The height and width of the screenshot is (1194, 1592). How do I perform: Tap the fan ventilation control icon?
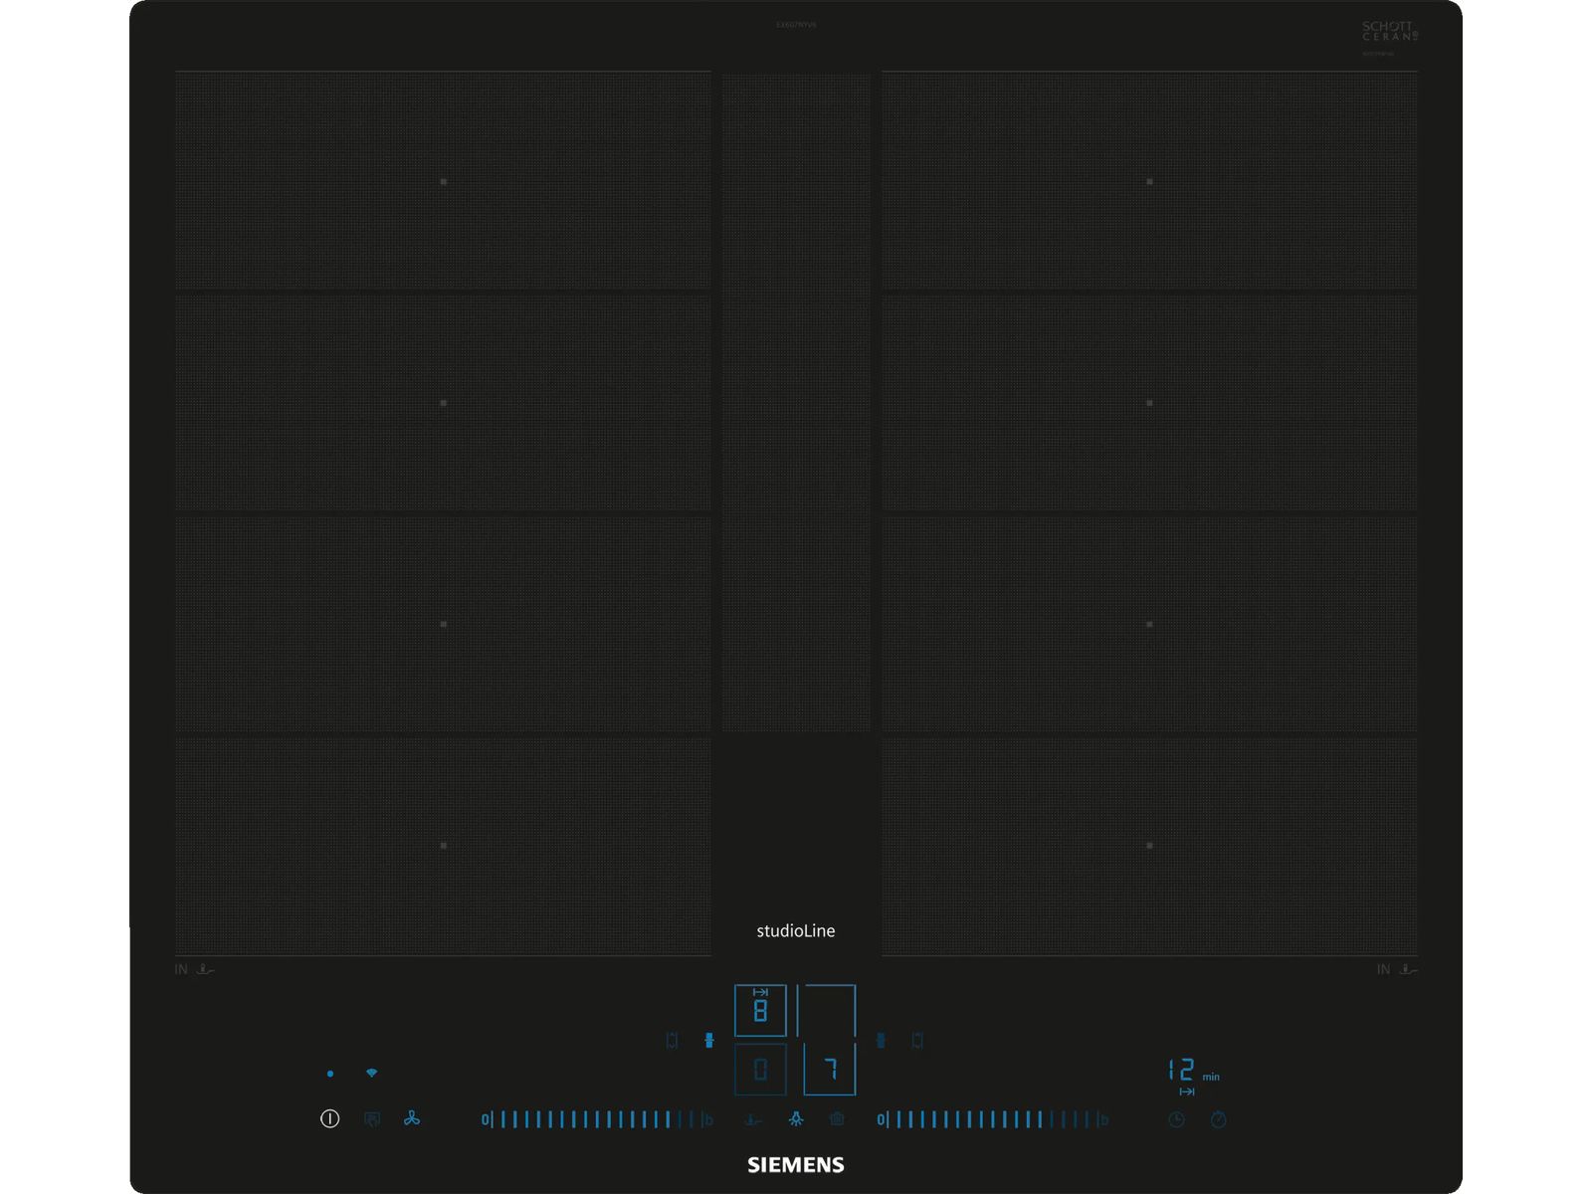pyautogui.click(x=412, y=1119)
